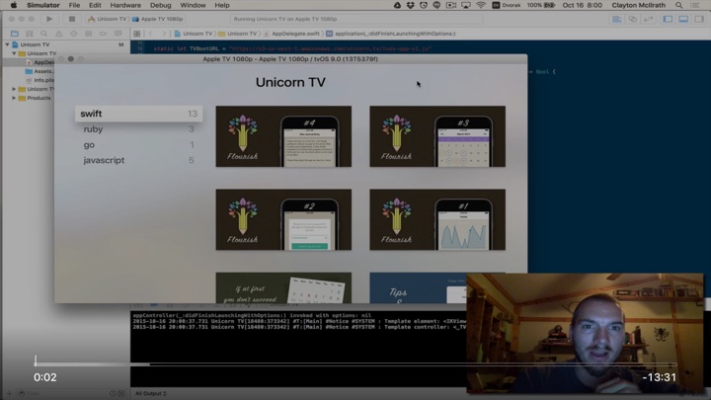The image size is (711, 400).
Task: Click the related items grid icon
Action: [x=137, y=34]
